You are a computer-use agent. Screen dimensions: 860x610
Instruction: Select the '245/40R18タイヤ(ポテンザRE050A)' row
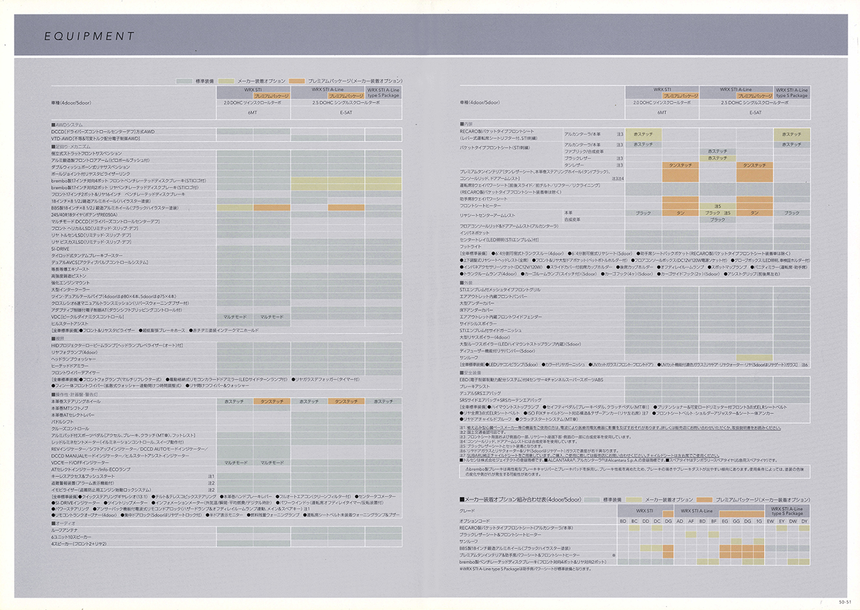[226, 215]
